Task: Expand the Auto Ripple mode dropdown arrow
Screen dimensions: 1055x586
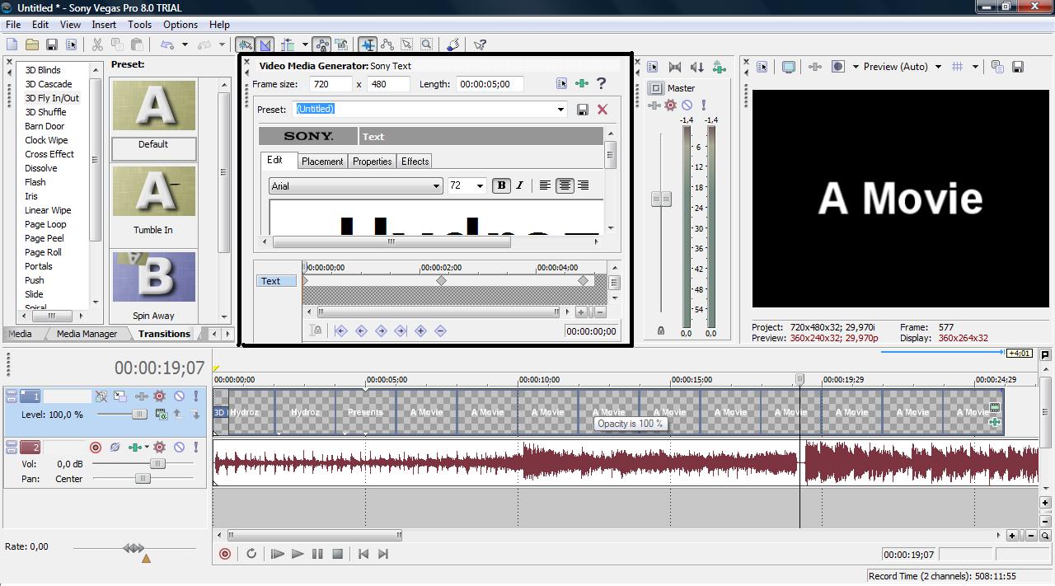Action: 305,45
